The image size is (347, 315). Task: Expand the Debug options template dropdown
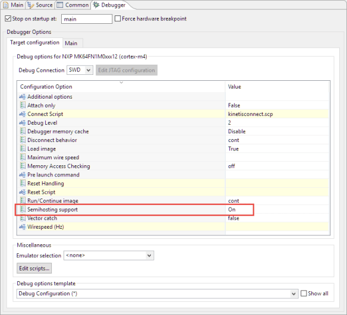[157, 294]
